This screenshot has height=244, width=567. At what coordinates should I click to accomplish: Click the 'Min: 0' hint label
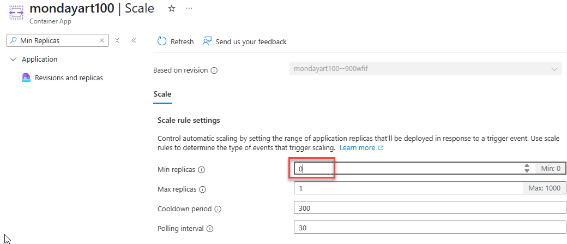(x=551, y=168)
